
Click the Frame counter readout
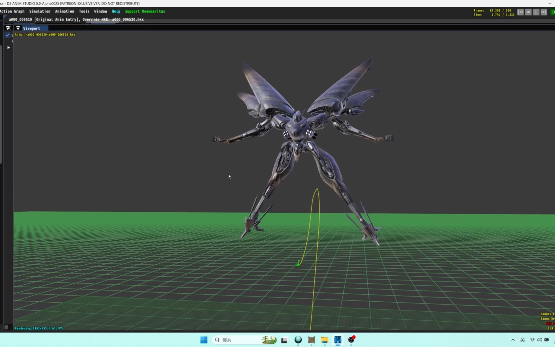point(492,11)
